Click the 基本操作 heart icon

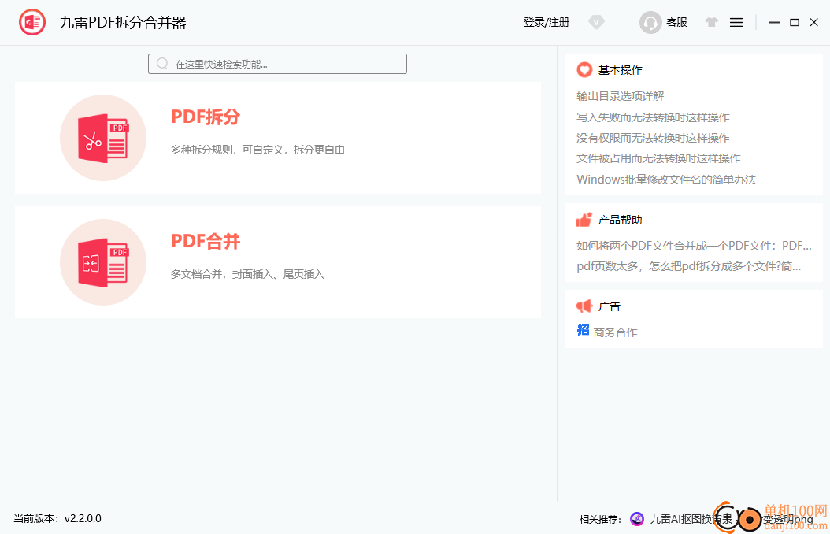[584, 70]
